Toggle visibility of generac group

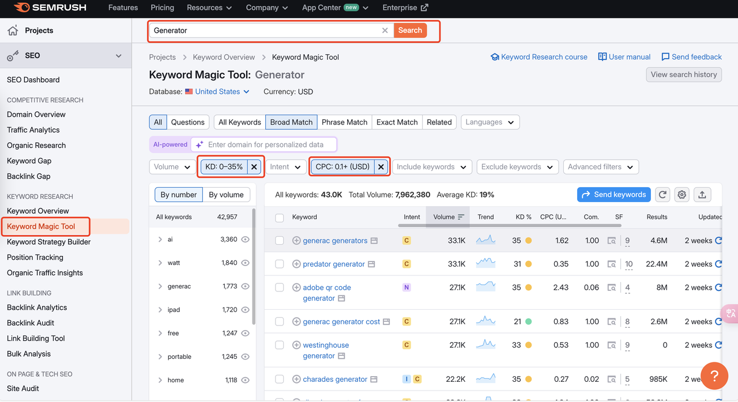coord(245,286)
